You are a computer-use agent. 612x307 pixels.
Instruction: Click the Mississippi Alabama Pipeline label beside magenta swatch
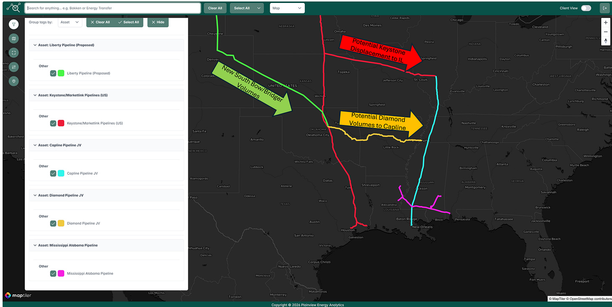tap(90, 273)
